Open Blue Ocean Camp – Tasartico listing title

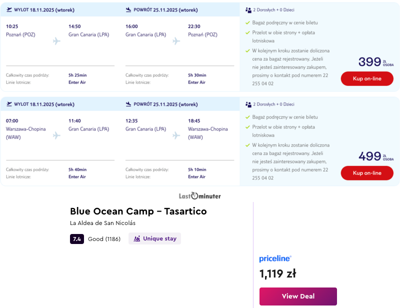(x=138, y=211)
